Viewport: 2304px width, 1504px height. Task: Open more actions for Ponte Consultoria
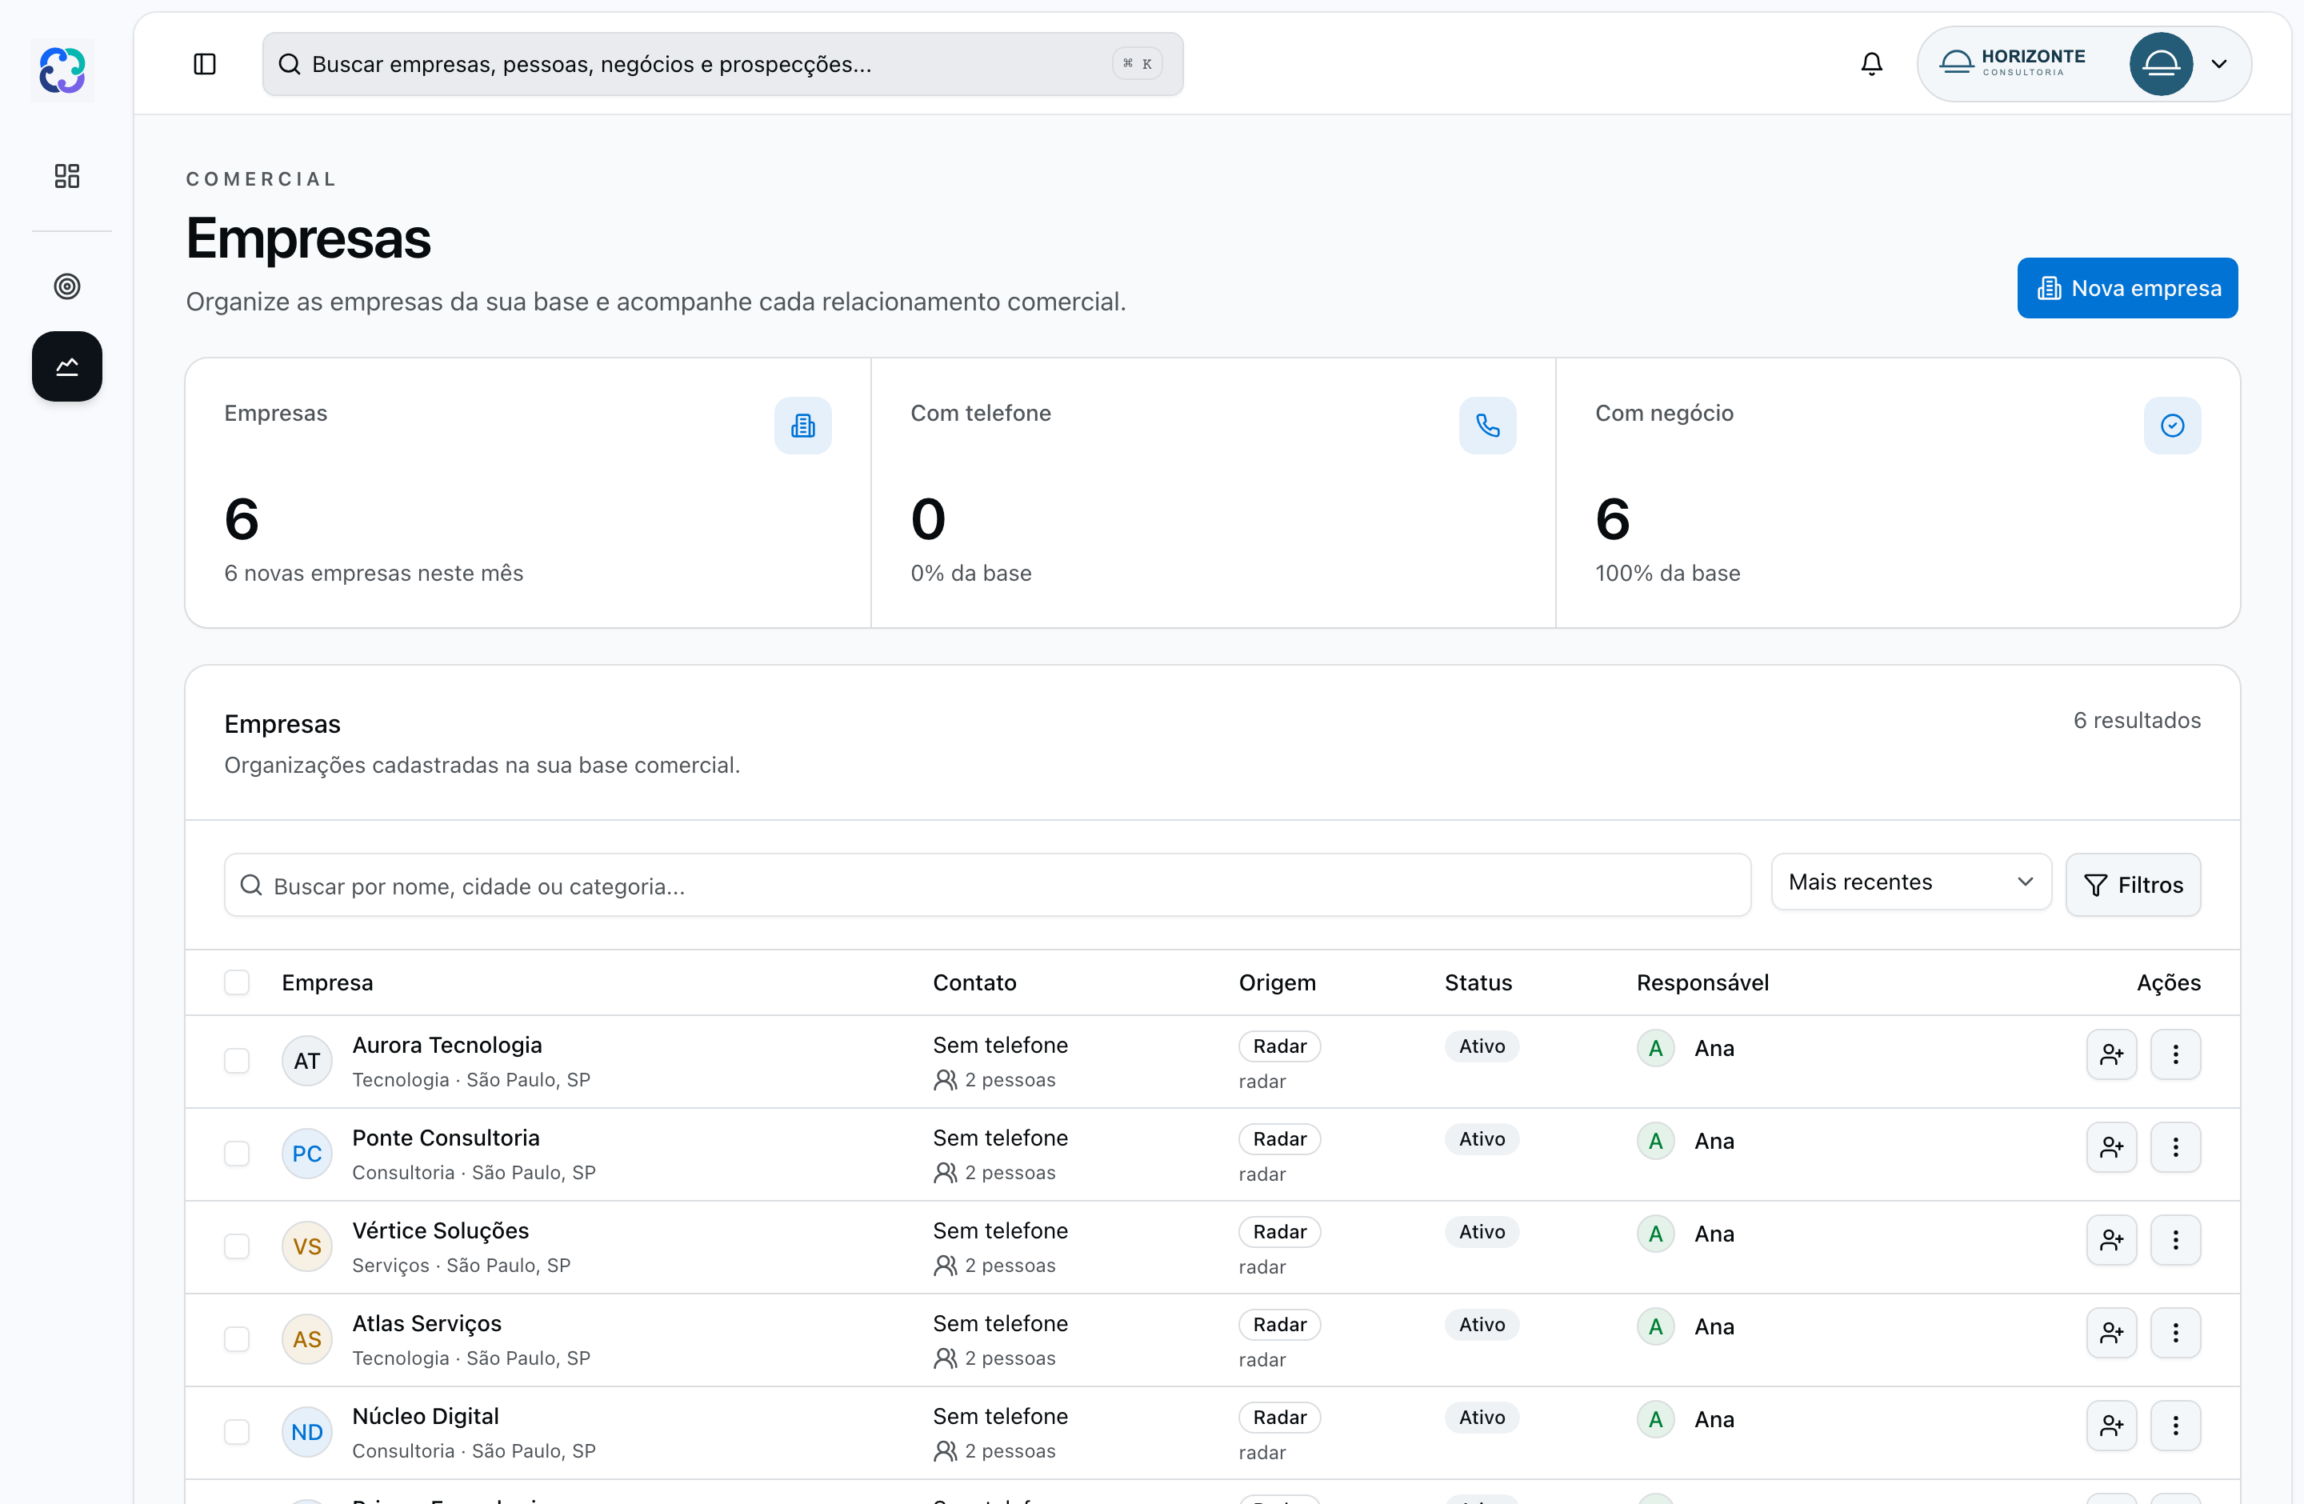(x=2175, y=1147)
